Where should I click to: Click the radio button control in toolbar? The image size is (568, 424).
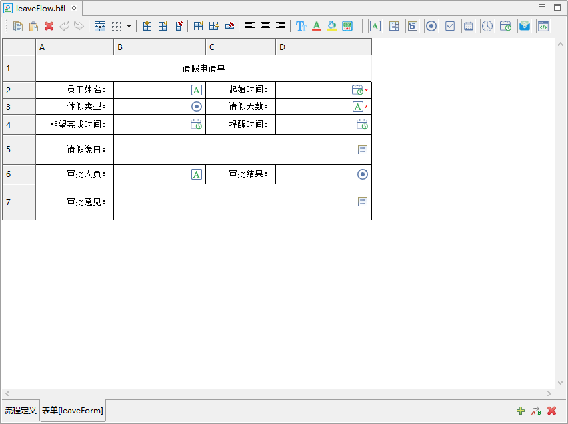point(431,26)
